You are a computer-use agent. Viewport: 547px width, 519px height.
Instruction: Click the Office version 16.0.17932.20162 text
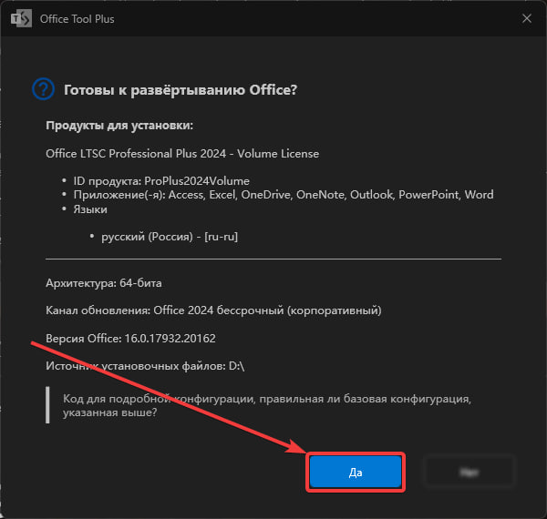click(131, 339)
